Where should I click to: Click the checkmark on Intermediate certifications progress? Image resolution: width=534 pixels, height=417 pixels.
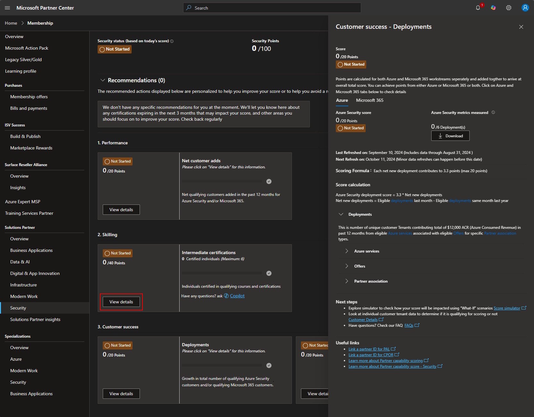(x=269, y=273)
